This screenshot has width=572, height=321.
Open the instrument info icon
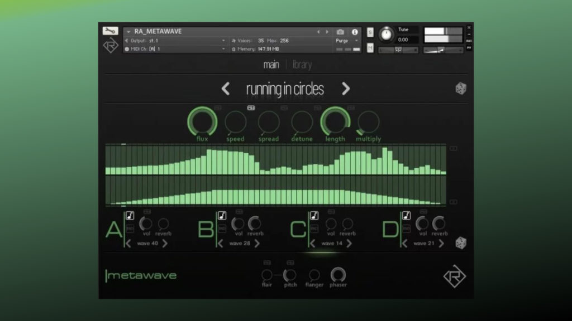354,32
